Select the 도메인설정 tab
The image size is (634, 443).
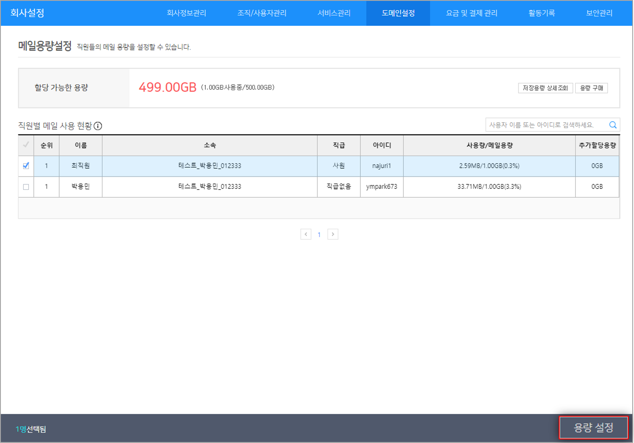click(398, 13)
